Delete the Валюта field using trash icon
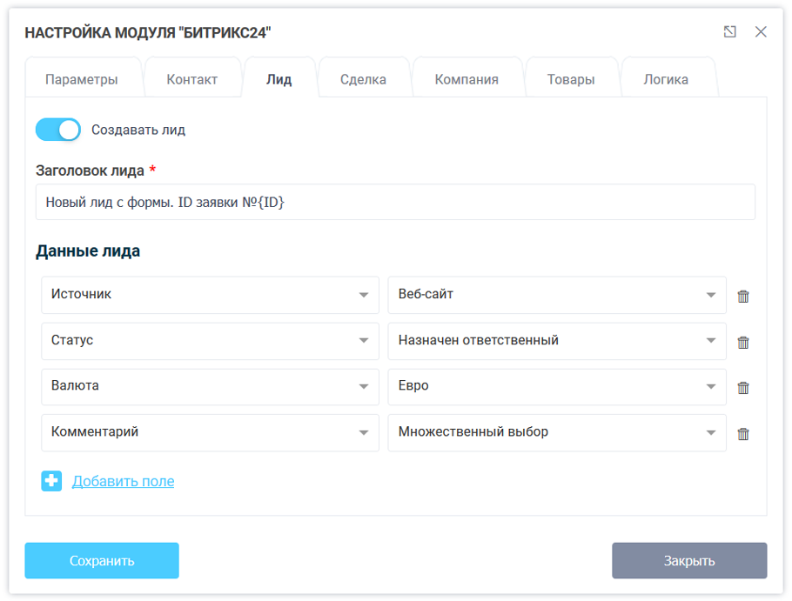Screen dimensions: 792x601 coord(743,387)
